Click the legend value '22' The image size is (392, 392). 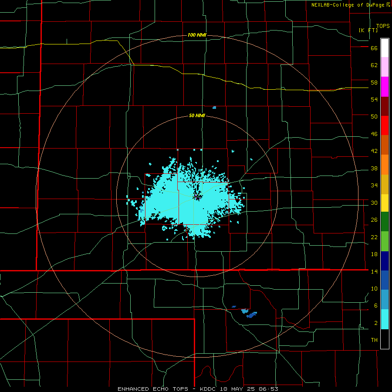(374, 237)
